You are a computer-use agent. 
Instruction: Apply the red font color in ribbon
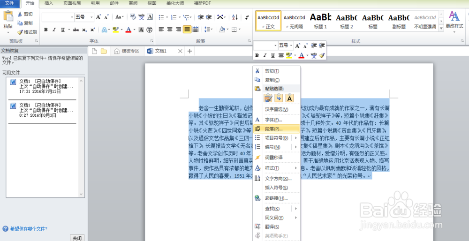click(x=129, y=30)
